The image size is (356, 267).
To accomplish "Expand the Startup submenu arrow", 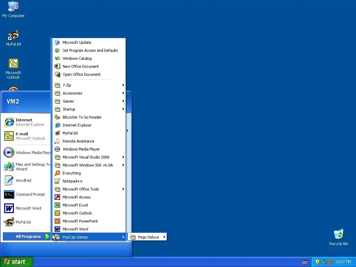I will pyautogui.click(x=123, y=109).
